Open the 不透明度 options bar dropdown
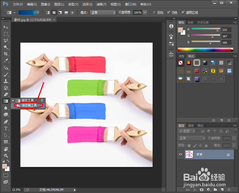Screen dimensions: 239x193 coord(145,13)
